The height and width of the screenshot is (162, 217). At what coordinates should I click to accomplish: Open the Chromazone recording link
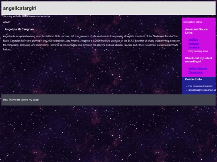pos(195,72)
